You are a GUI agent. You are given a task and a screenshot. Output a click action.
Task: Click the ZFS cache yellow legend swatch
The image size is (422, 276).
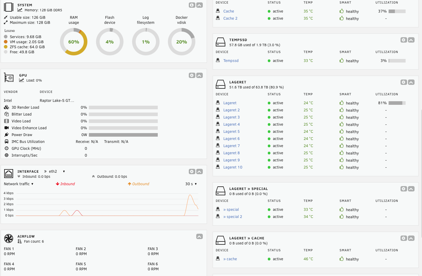[x=6, y=47]
